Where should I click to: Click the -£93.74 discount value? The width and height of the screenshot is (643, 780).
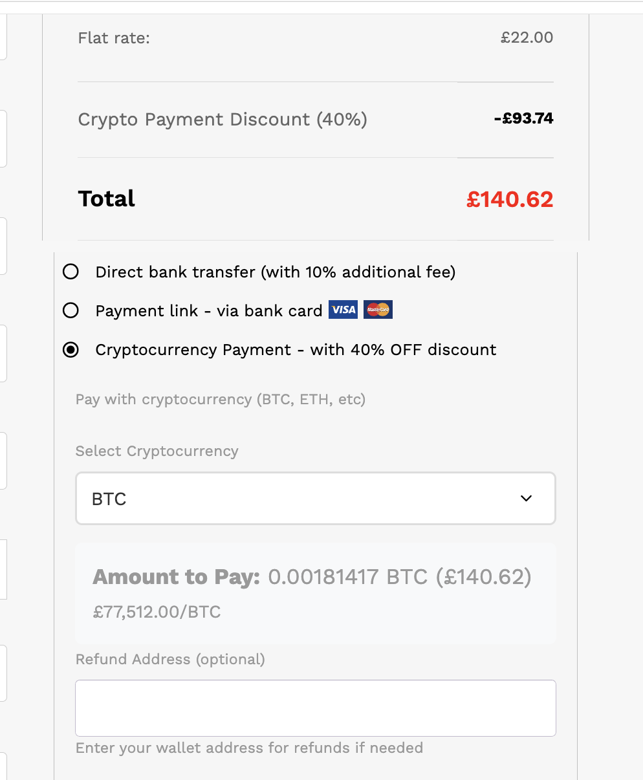pyautogui.click(x=523, y=119)
